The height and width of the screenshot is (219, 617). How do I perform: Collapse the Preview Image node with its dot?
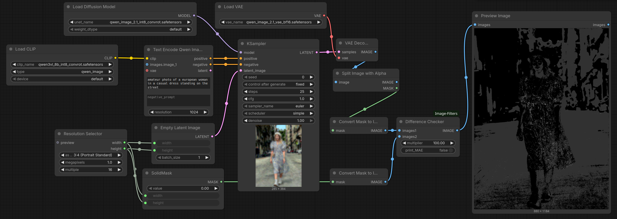point(477,16)
